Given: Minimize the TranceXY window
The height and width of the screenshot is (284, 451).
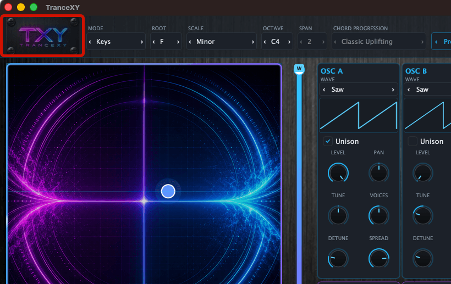Looking at the screenshot, I should point(21,7).
